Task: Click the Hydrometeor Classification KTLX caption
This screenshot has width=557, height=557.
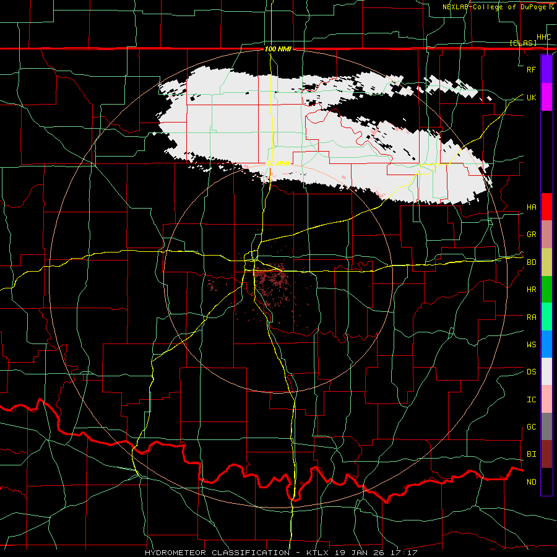Action: (x=280, y=553)
